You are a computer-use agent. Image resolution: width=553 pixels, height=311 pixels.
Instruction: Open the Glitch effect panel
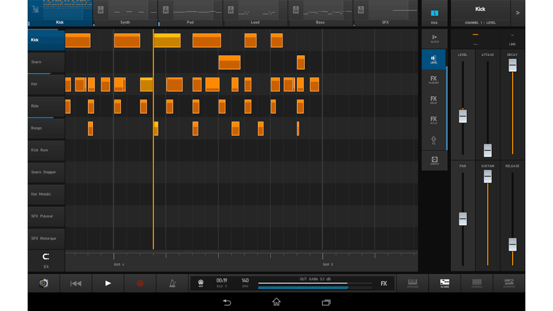(x=434, y=39)
